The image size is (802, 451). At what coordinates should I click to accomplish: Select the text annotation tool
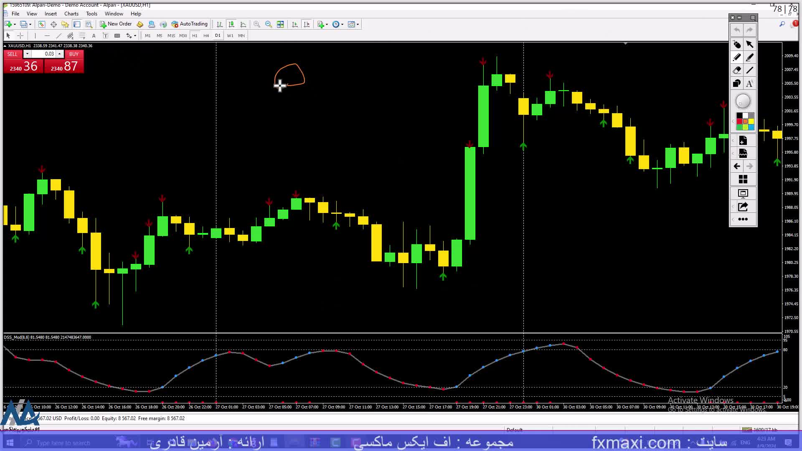tap(750, 84)
